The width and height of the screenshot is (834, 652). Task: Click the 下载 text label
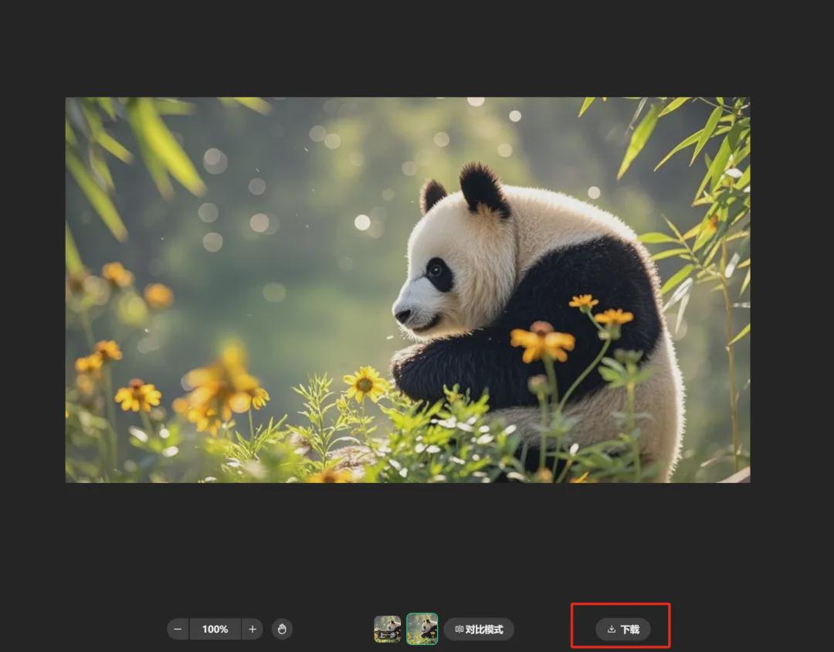(x=630, y=630)
